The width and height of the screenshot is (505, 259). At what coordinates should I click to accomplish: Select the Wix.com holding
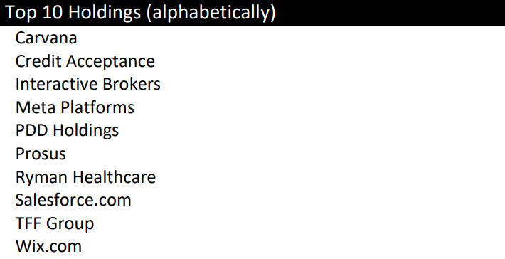[x=48, y=246]
